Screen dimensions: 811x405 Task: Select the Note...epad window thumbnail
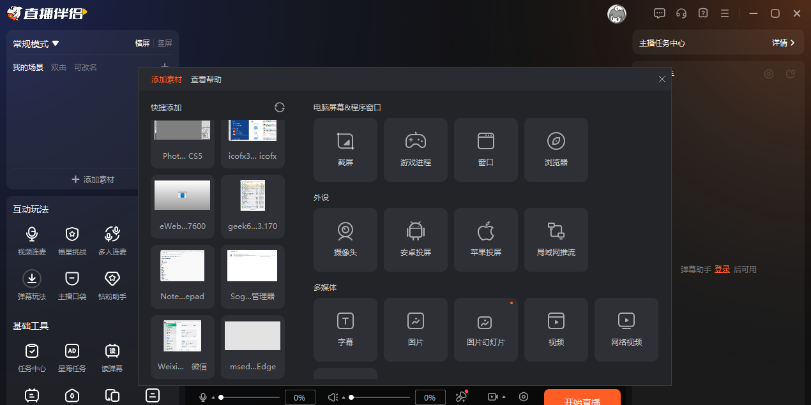(x=183, y=276)
